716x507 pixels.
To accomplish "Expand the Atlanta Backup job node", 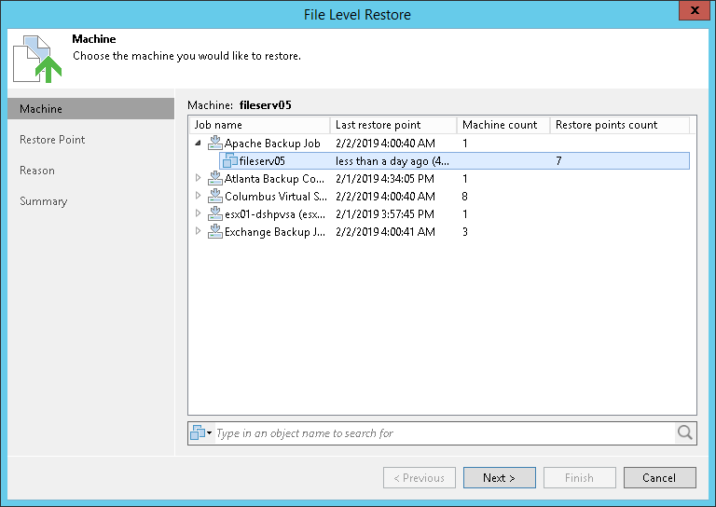I will (x=198, y=179).
